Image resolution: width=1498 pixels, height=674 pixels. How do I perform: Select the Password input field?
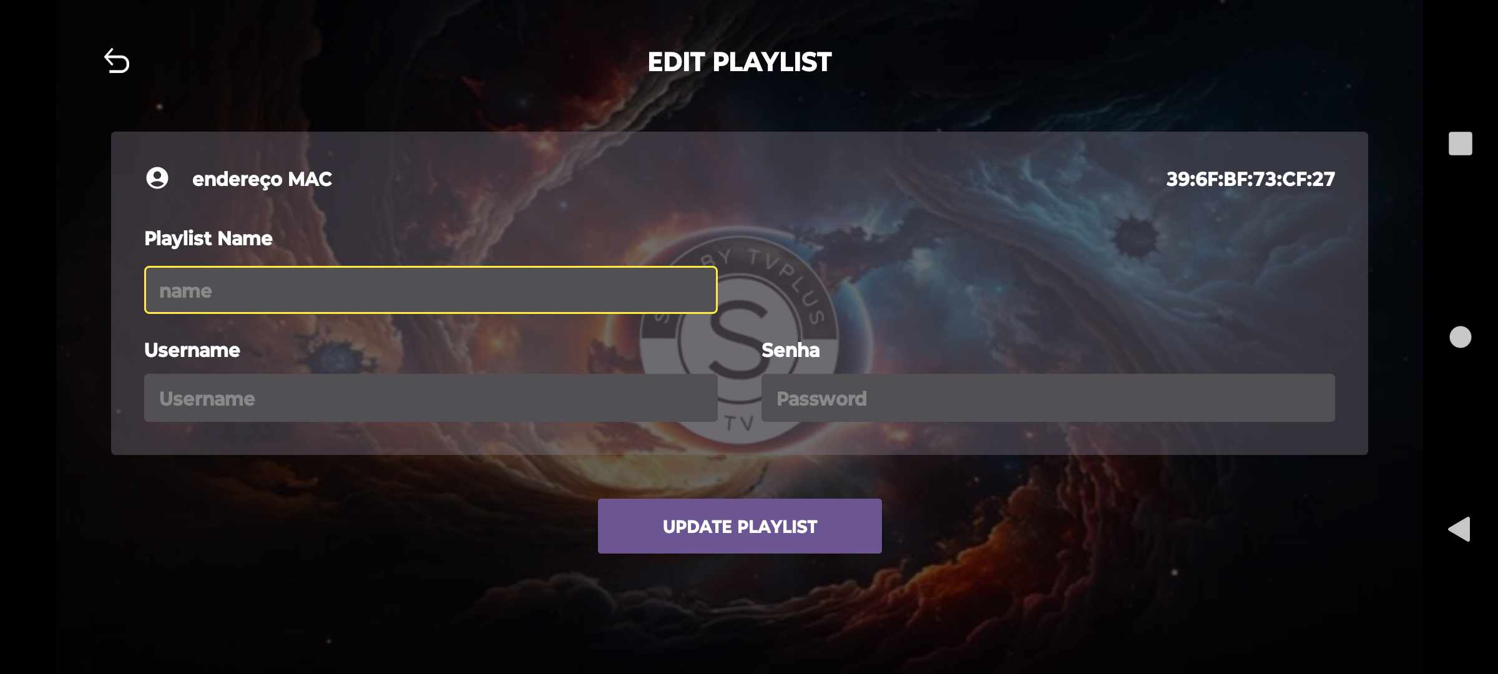(x=1048, y=398)
